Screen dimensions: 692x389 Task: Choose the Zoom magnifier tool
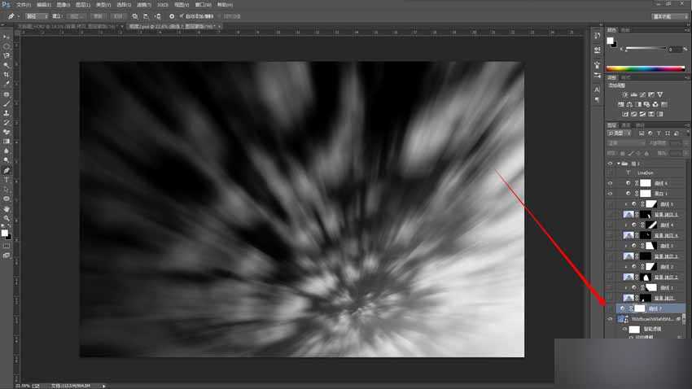click(7, 218)
